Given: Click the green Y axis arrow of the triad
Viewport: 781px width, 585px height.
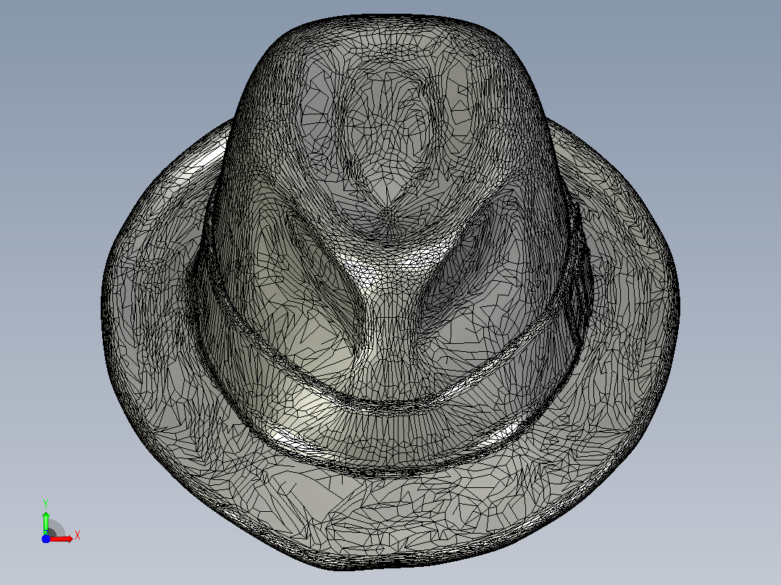Looking at the screenshot, I should pyautogui.click(x=46, y=523).
